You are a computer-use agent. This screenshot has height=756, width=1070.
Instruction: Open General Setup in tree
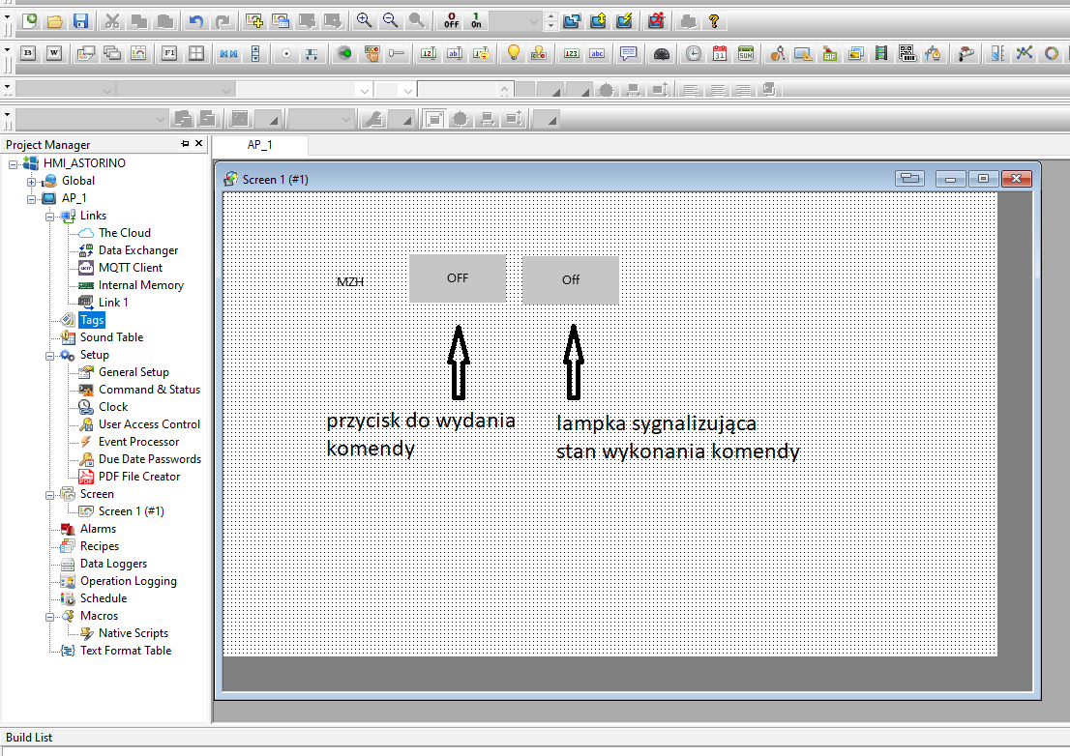(134, 372)
